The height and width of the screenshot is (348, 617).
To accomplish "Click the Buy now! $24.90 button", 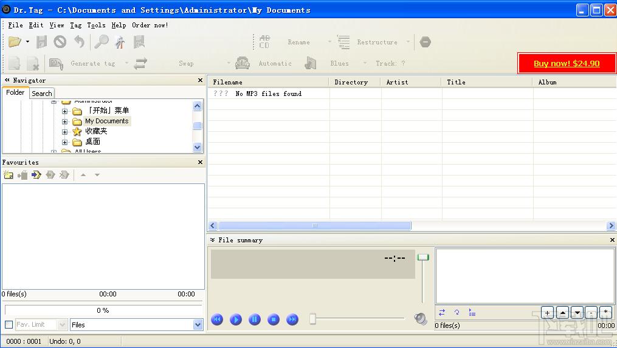I will pyautogui.click(x=567, y=63).
